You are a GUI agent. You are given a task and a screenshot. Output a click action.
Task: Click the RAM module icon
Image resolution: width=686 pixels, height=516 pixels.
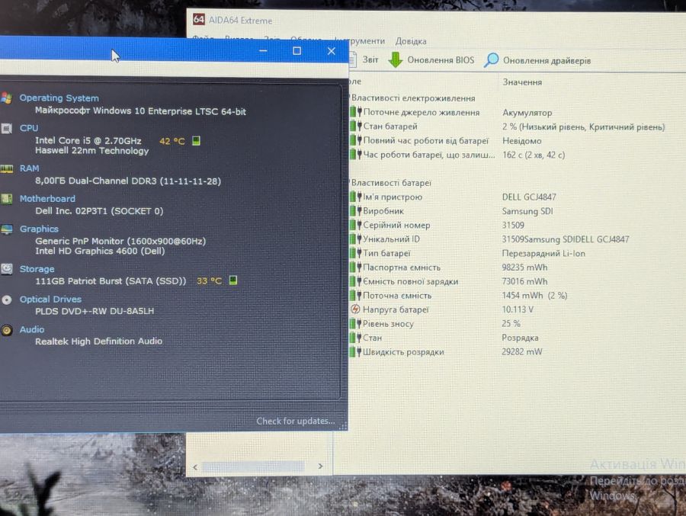pos(7,169)
